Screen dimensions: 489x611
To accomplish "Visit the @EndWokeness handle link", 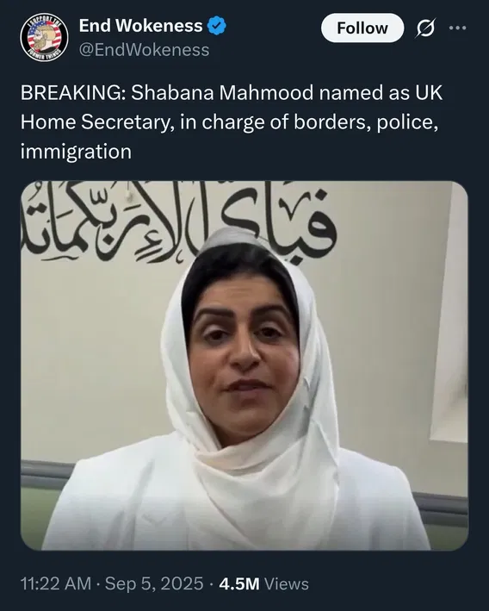I will click(144, 50).
